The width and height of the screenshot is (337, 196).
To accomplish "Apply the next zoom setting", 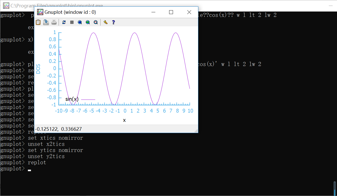I will click(x=88, y=22).
